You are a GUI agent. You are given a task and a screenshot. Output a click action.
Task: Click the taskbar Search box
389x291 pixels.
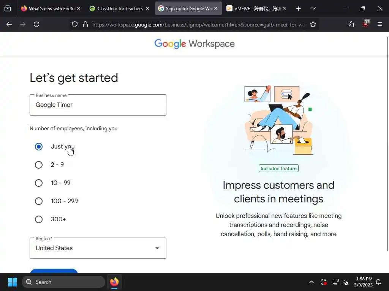63,282
